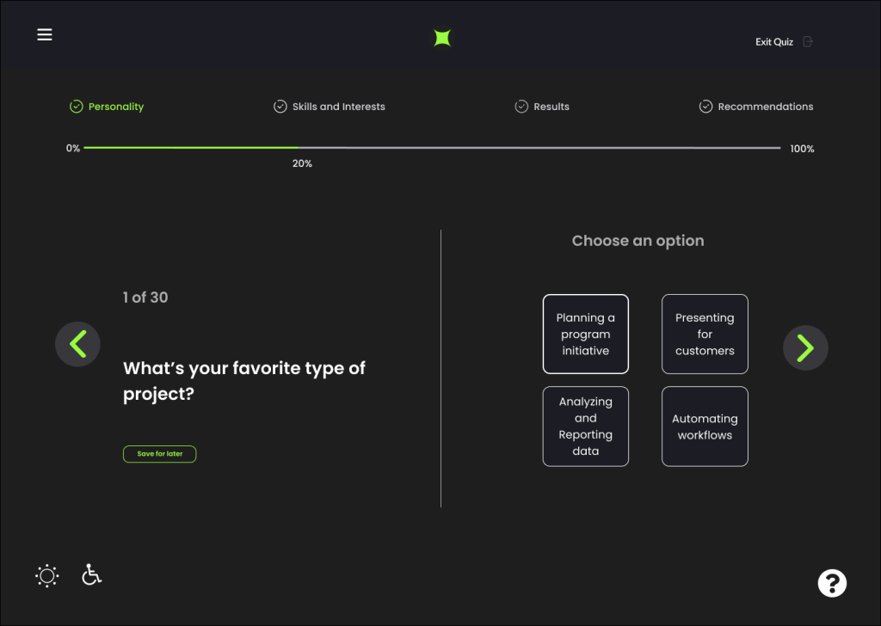Click the Personality step checkmark icon
Viewport: 881px width, 626px height.
click(x=76, y=107)
